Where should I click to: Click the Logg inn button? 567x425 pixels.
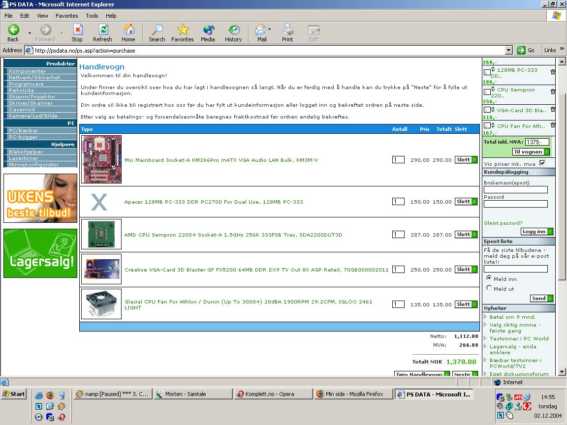coord(537,232)
